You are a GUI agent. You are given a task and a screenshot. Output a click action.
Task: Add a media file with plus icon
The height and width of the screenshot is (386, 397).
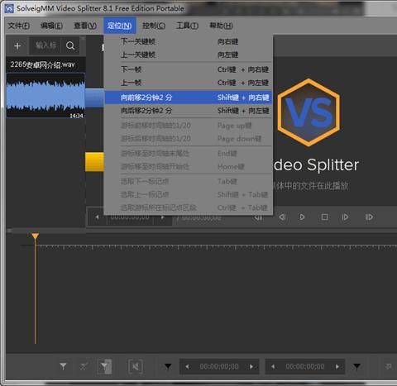(x=17, y=45)
